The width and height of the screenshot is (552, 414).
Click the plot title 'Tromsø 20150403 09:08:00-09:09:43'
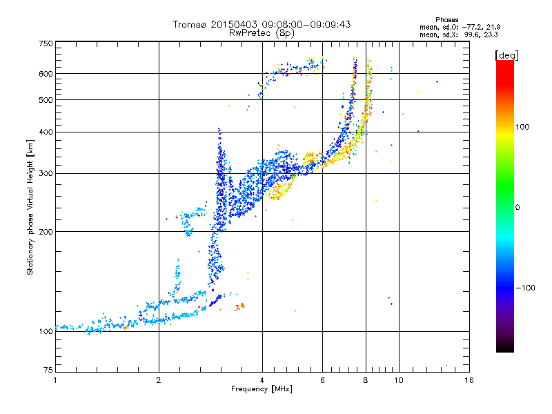[x=262, y=24]
